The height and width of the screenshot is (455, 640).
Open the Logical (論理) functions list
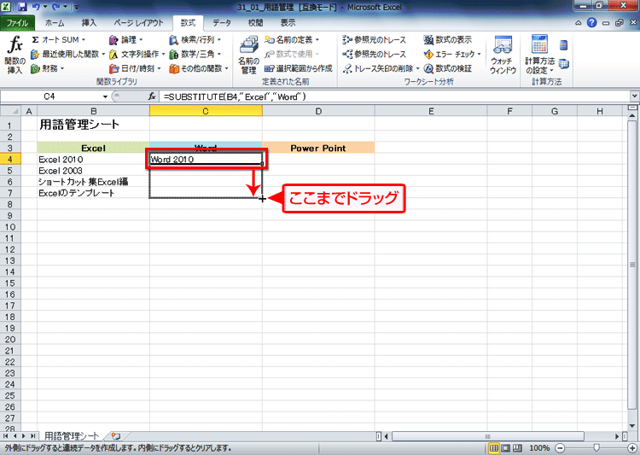[x=126, y=39]
